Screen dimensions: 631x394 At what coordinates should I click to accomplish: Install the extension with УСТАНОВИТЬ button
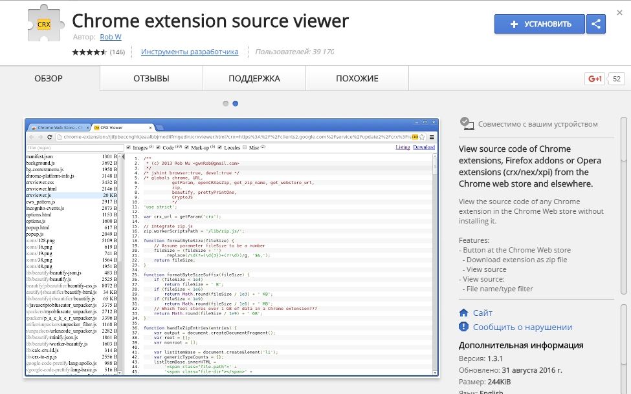click(539, 24)
